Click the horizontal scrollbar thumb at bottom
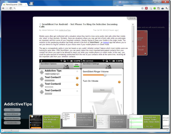This screenshot has height=134, width=171. (11, 130)
